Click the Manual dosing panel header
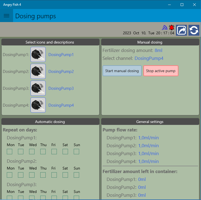 click(x=150, y=42)
